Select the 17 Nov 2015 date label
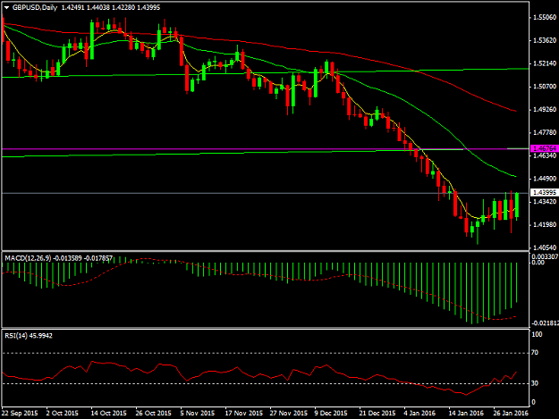The height and width of the screenshot is (419, 559). pyautogui.click(x=244, y=414)
